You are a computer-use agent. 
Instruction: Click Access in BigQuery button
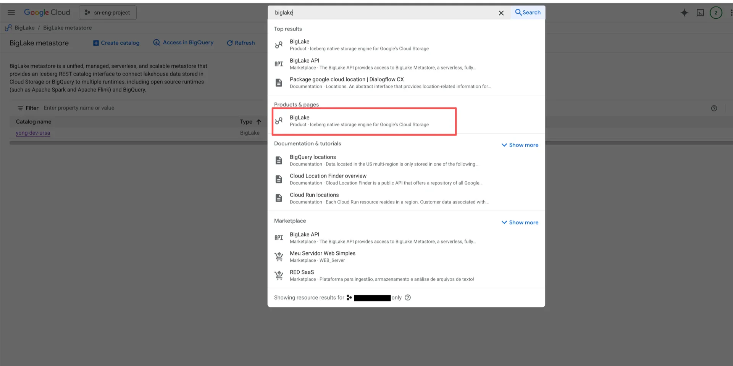point(183,42)
